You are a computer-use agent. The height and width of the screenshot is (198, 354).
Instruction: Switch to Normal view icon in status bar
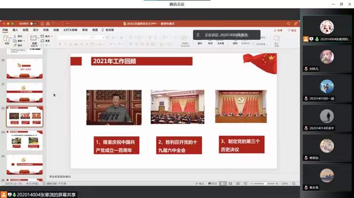[223, 183]
